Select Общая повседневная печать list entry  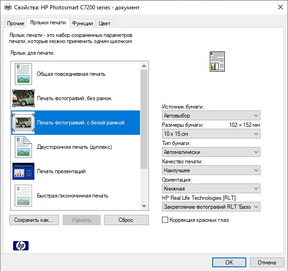[x=76, y=74]
